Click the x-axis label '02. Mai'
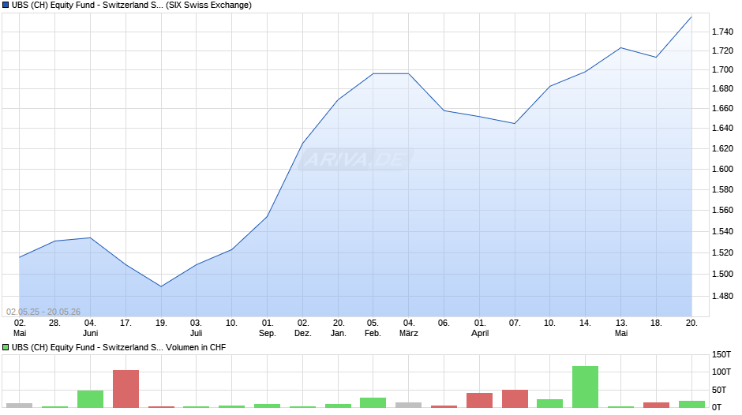 20,328
